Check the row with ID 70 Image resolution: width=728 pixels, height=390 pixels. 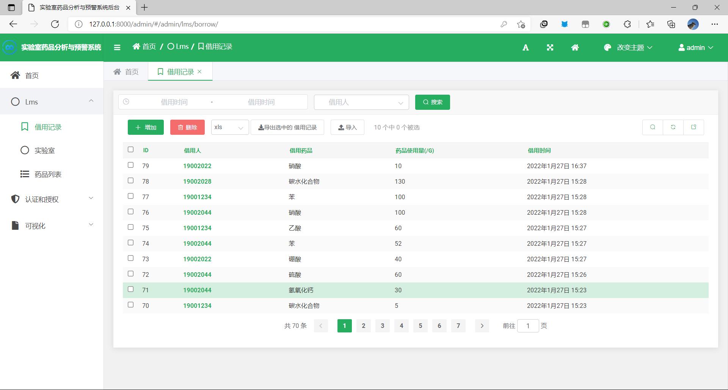pos(130,305)
